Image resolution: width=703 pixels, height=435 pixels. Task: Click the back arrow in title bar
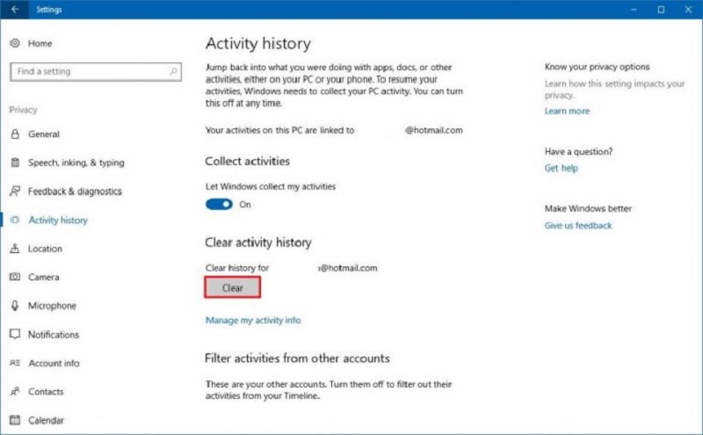click(x=14, y=10)
